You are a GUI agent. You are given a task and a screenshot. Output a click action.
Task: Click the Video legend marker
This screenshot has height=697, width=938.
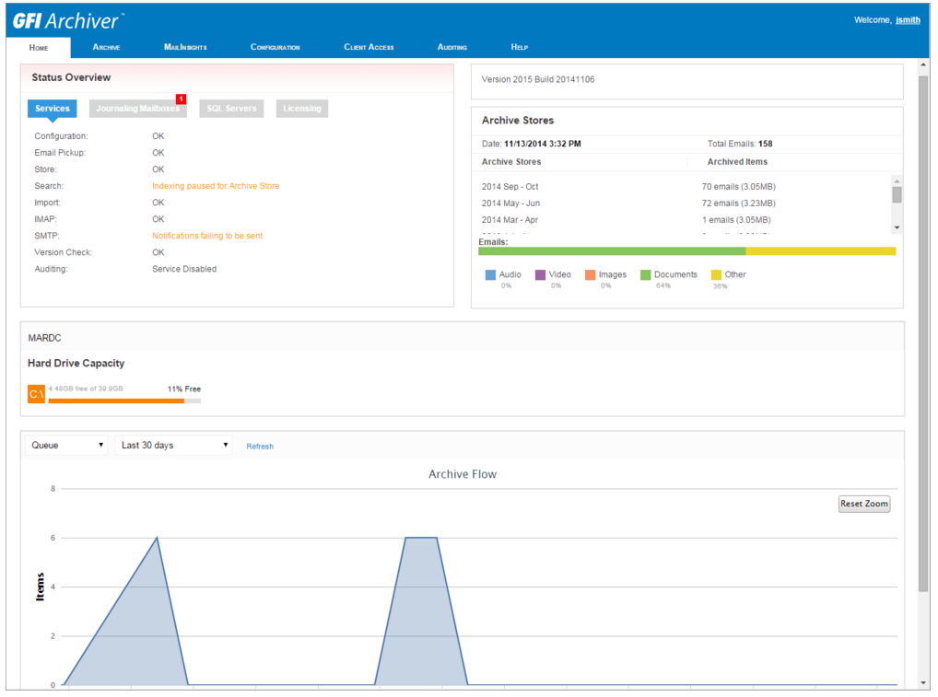click(539, 273)
